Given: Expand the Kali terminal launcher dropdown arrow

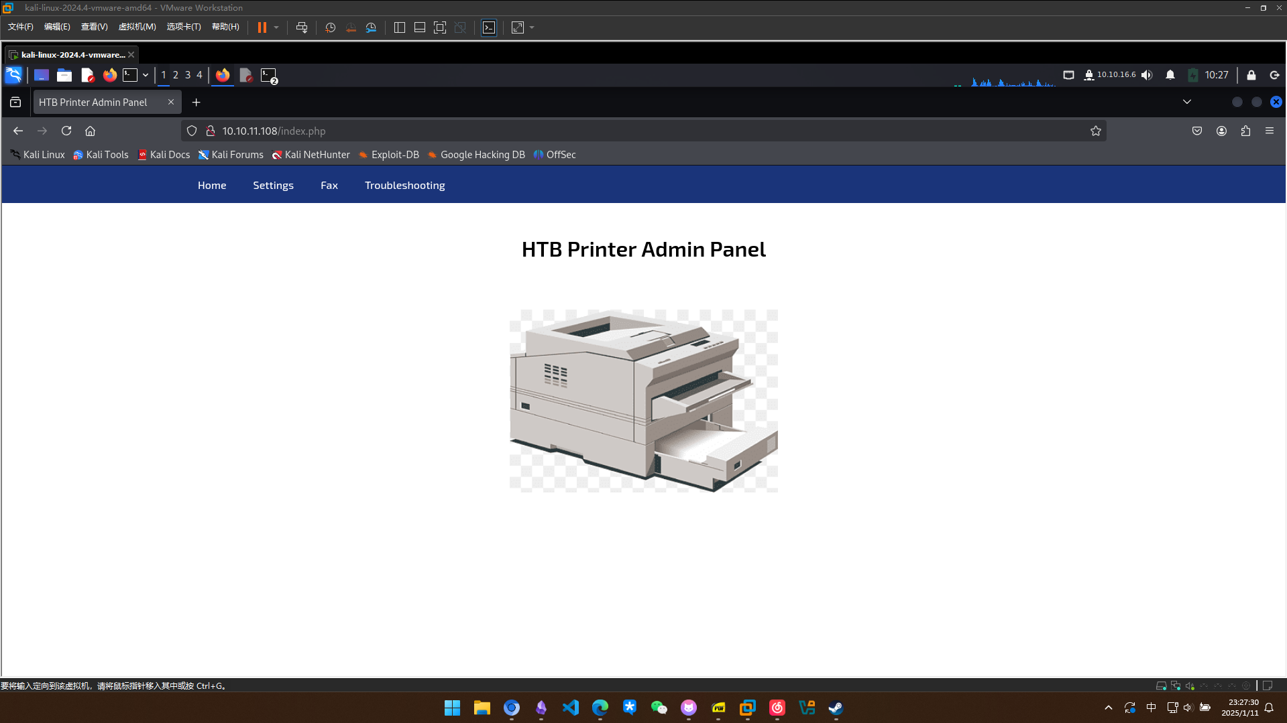Looking at the screenshot, I should click(x=146, y=75).
